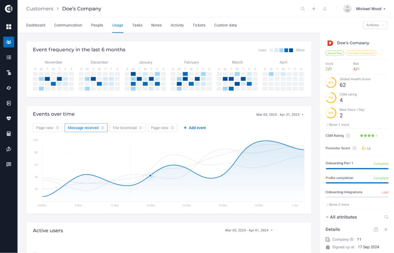
Task: Collapse the All attributes section
Action: pyautogui.click(x=341, y=217)
